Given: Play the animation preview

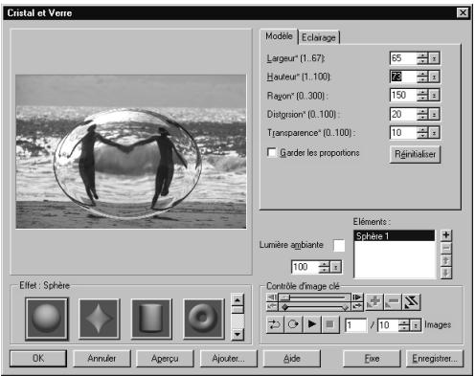Looking at the screenshot, I should [311, 324].
